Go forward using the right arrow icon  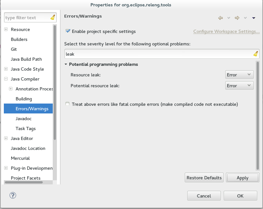point(237,18)
